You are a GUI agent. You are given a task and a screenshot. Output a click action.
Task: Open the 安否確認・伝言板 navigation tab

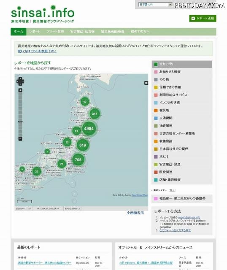(82, 32)
